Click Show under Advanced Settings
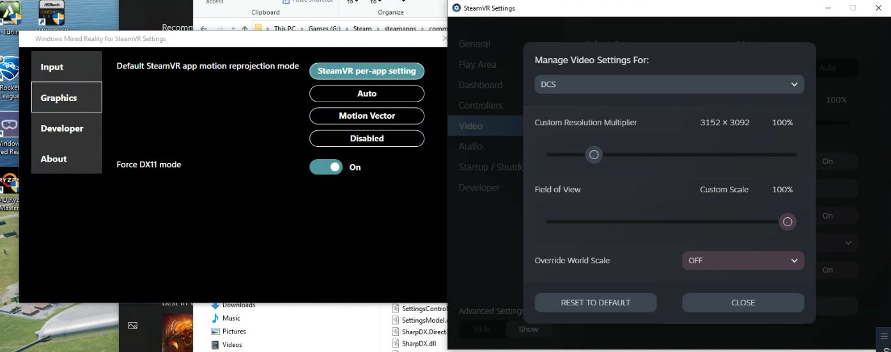 (x=529, y=329)
